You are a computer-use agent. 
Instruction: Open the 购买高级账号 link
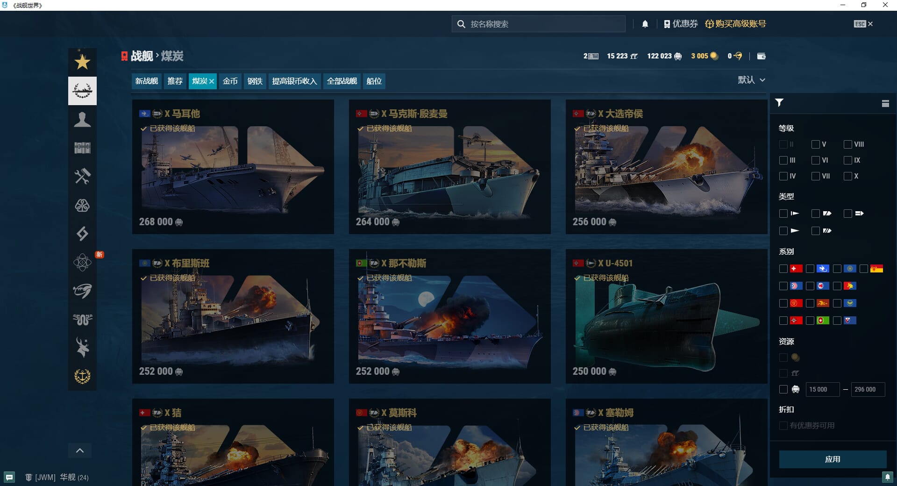pyautogui.click(x=735, y=24)
